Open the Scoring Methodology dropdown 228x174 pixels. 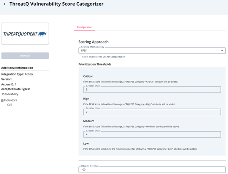152,51
